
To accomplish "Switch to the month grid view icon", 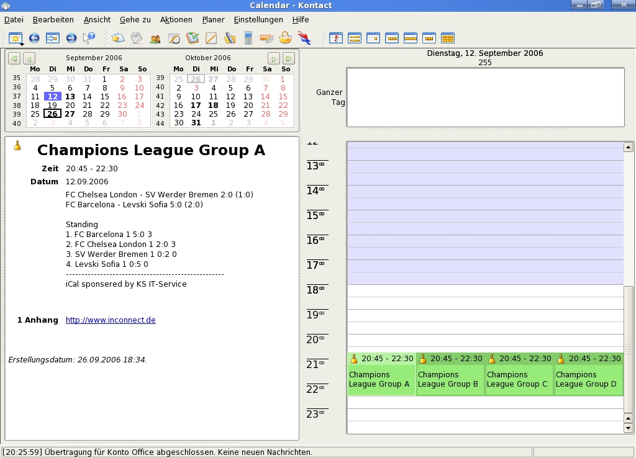I will (448, 38).
